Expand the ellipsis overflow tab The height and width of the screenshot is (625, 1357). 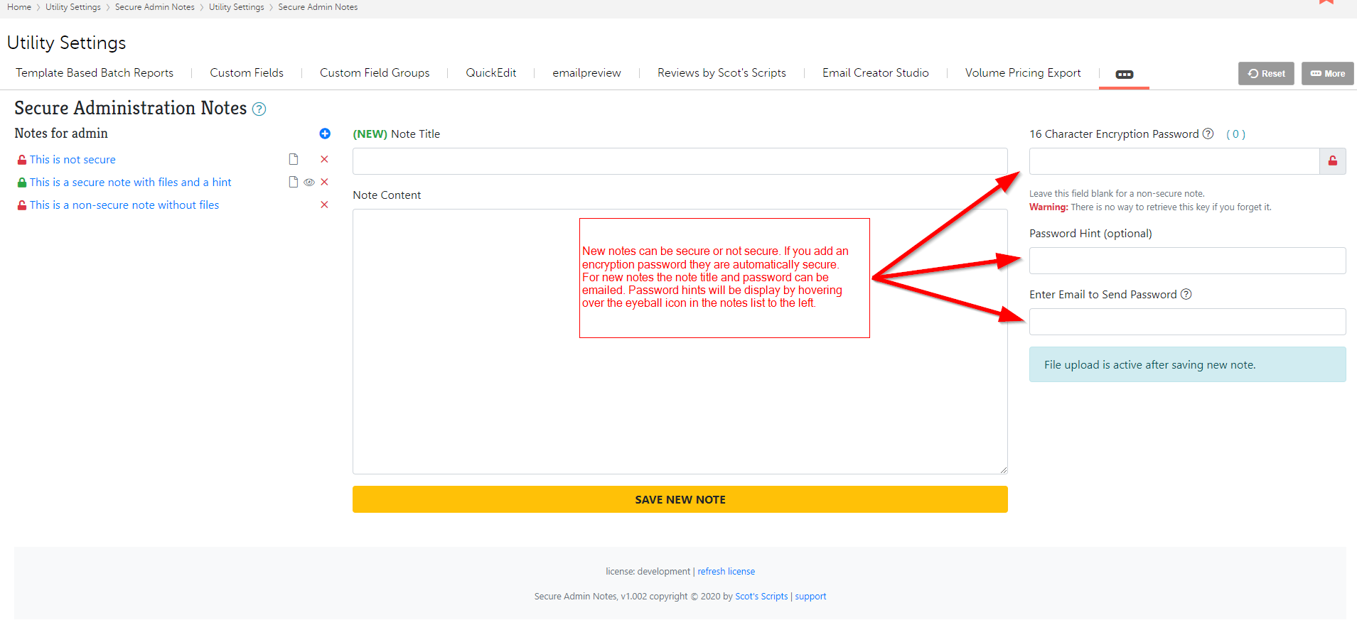point(1124,75)
